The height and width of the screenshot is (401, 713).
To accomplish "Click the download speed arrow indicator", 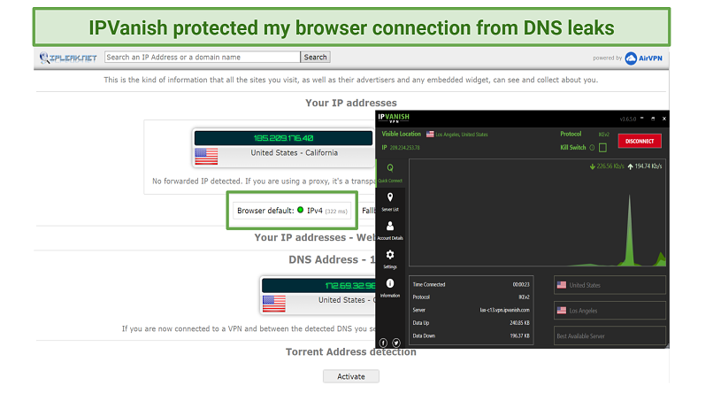I will click(x=592, y=166).
